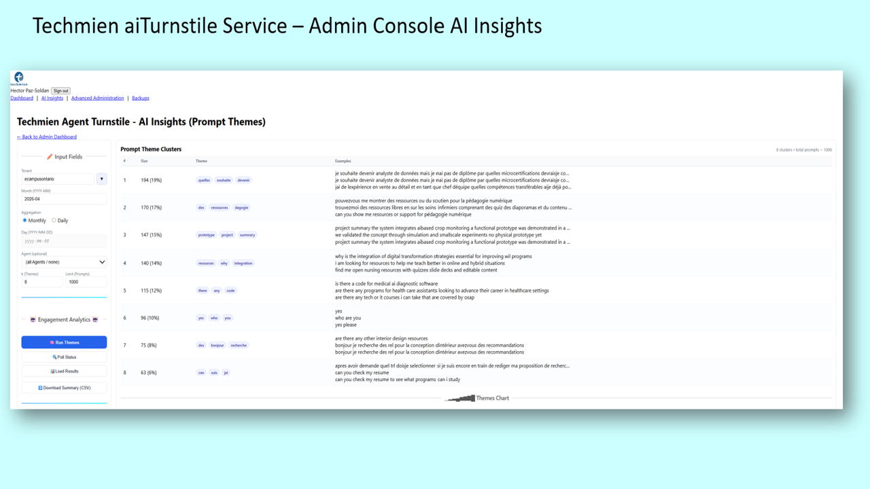
Task: Click the 'jai' theme tag
Action: pos(226,373)
